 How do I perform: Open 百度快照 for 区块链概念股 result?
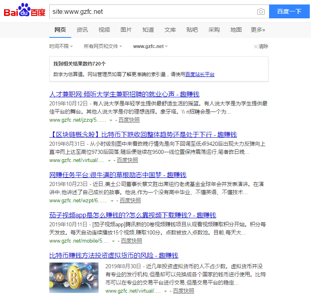click(127, 160)
